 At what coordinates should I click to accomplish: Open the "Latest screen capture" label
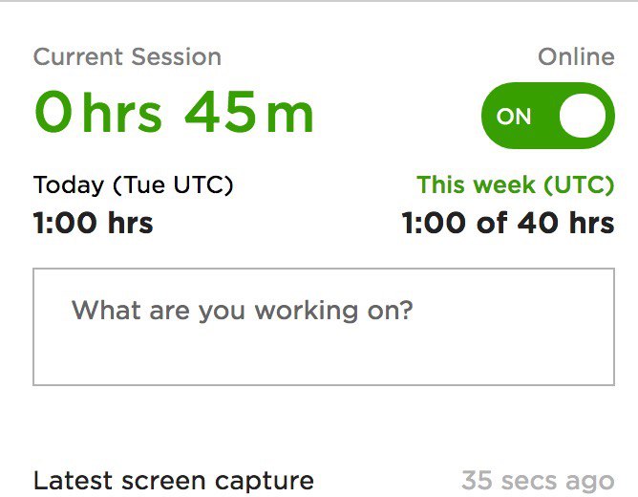tap(173, 480)
